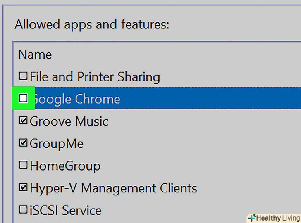Select the GroupMe entry text
301x223 pixels.
point(56,144)
